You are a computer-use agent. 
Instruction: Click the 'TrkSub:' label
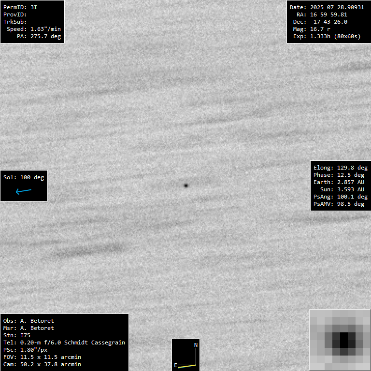click(x=15, y=22)
